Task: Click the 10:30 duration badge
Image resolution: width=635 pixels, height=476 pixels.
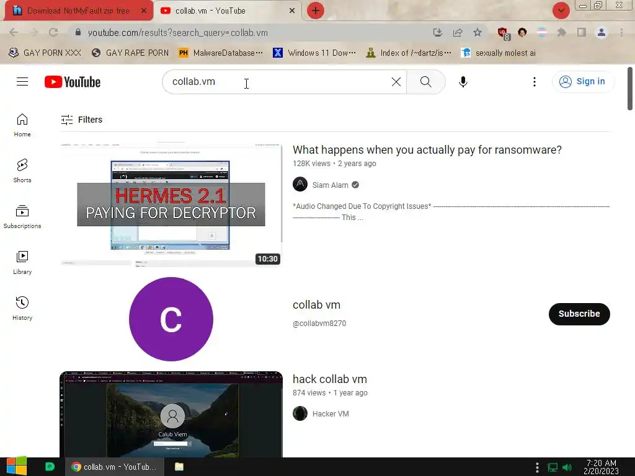Action: [x=268, y=259]
